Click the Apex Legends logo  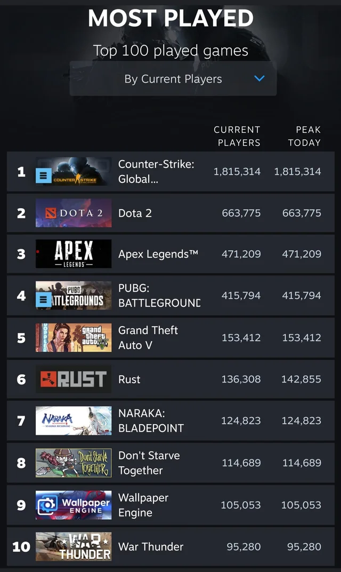(74, 254)
